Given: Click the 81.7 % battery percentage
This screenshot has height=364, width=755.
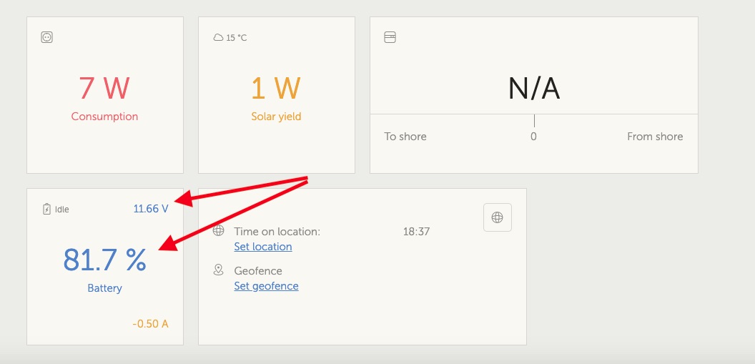Looking at the screenshot, I should point(104,260).
